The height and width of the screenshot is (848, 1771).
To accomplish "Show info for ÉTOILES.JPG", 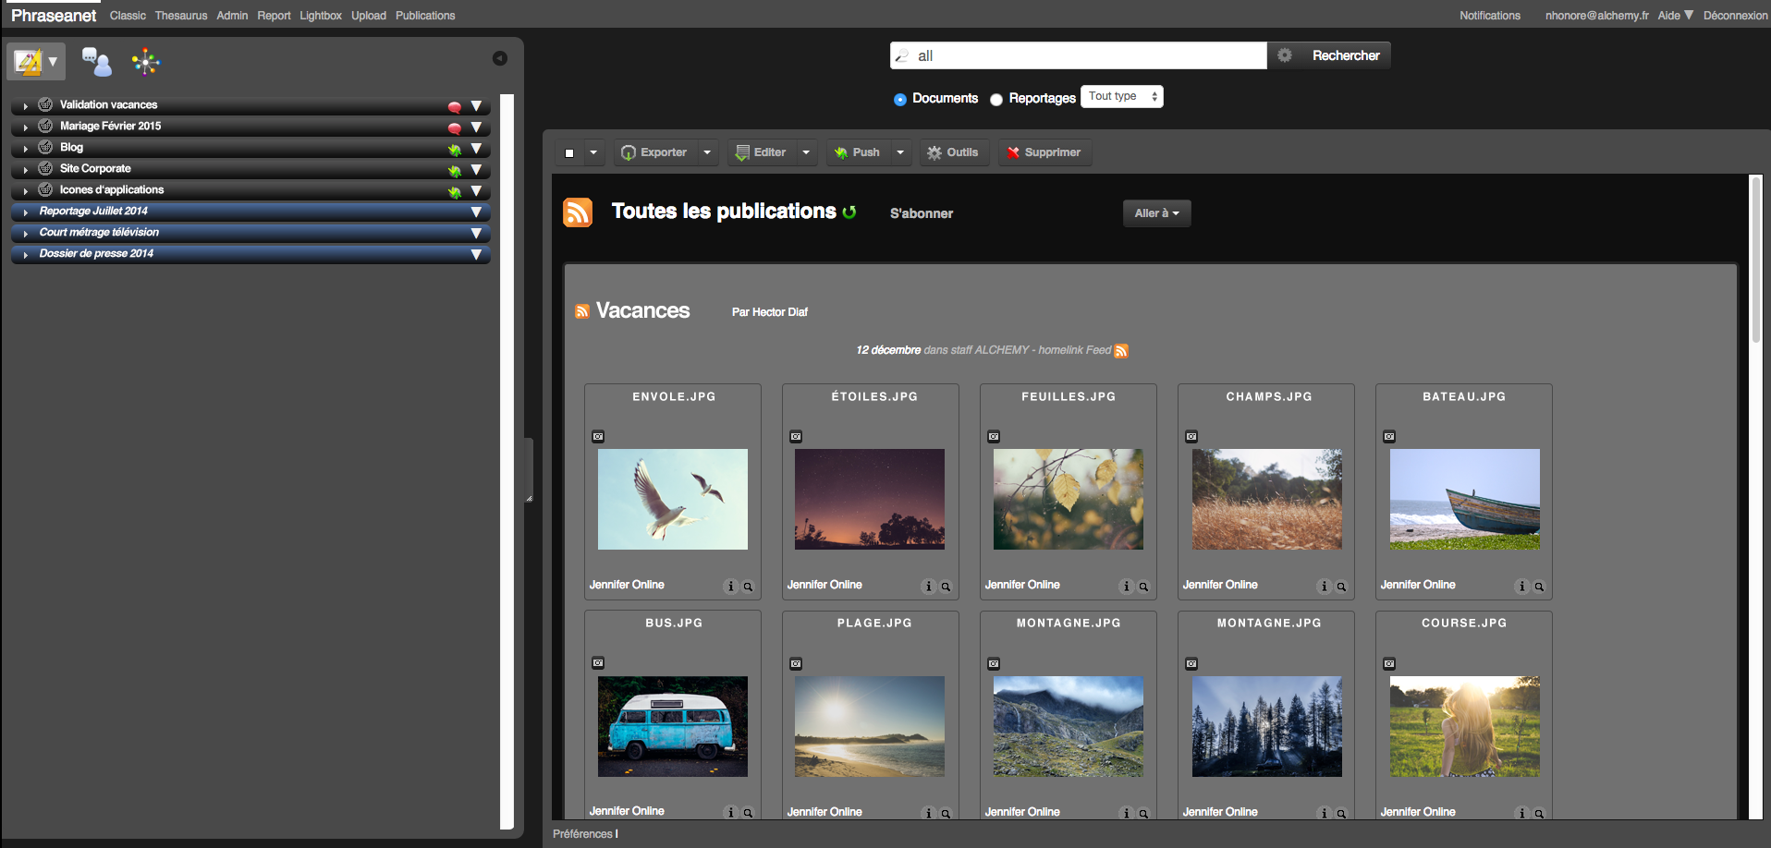I will 928,586.
